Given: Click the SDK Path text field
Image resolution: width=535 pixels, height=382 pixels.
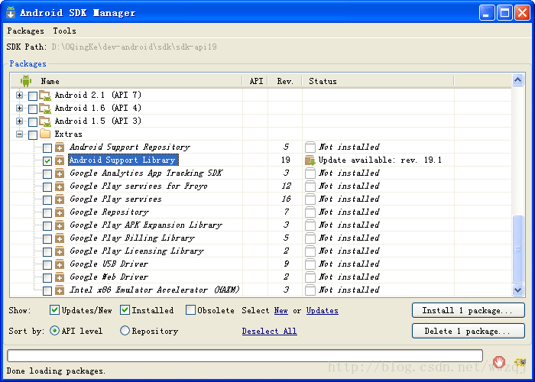Looking at the screenshot, I should coord(134,47).
